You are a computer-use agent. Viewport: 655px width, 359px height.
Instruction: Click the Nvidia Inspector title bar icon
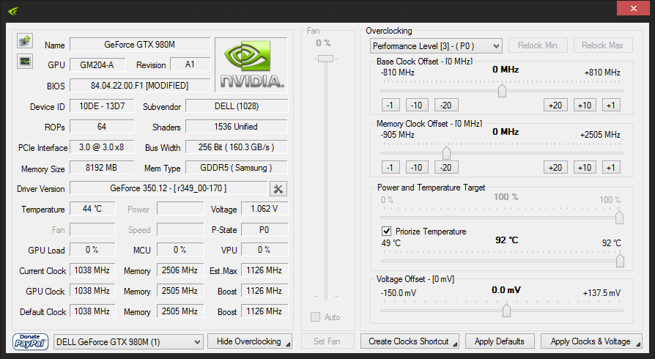(13, 10)
